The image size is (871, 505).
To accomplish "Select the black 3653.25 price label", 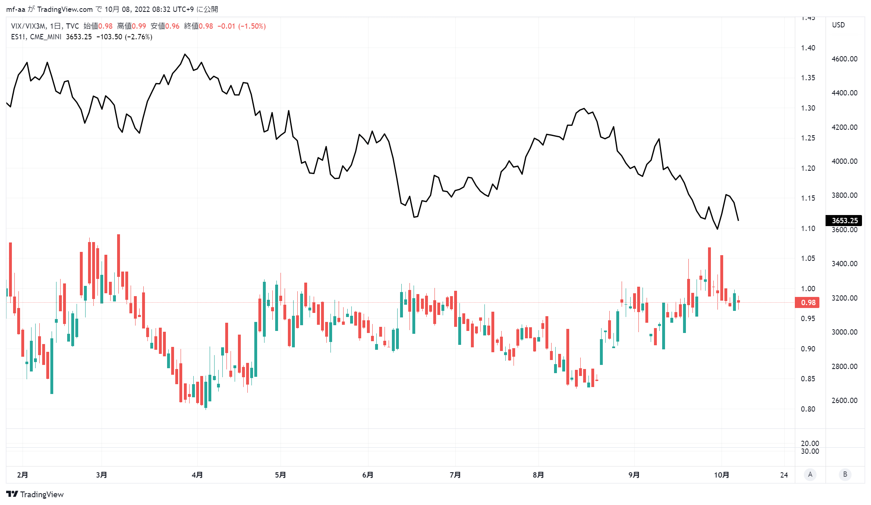I will [x=844, y=220].
